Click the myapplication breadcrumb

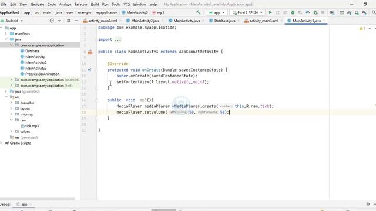106,13
